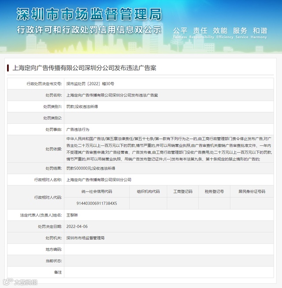Click the 组织机构代码 column header

148,192
